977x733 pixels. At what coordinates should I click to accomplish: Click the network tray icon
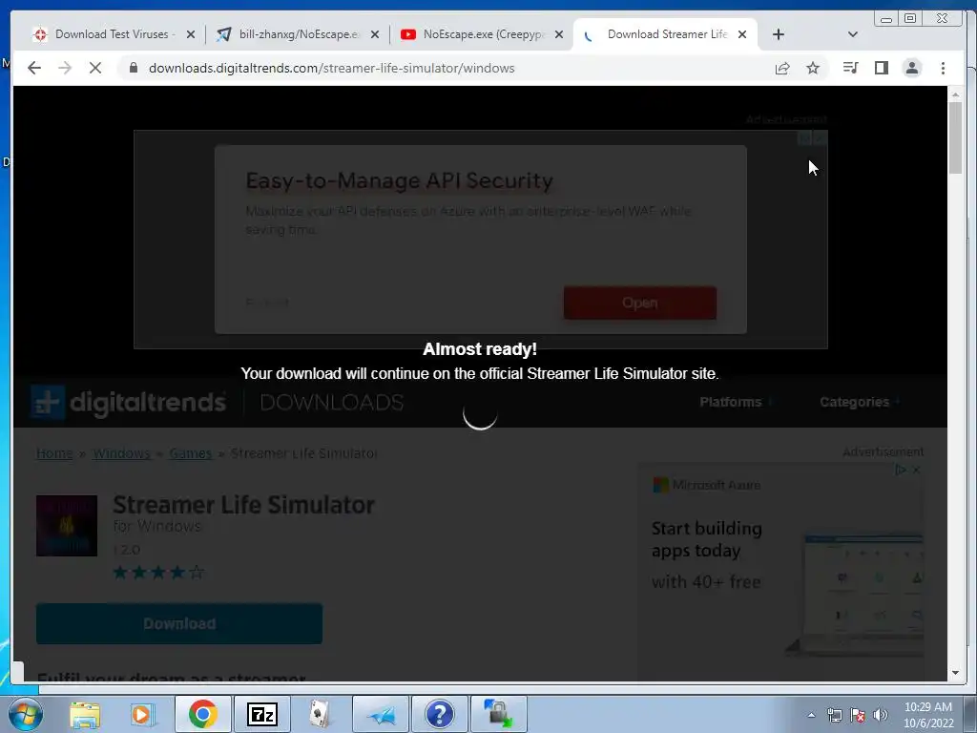tap(834, 715)
